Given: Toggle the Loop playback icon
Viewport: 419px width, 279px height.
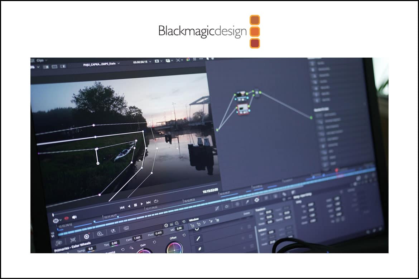Looking at the screenshot, I should pyautogui.click(x=156, y=201).
